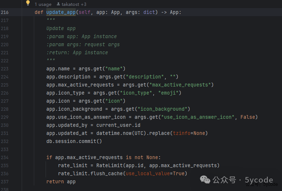The width and height of the screenshot is (282, 191).
Task: Open the "1 usage" inlay hint
Action: pyautogui.click(x=43, y=4)
